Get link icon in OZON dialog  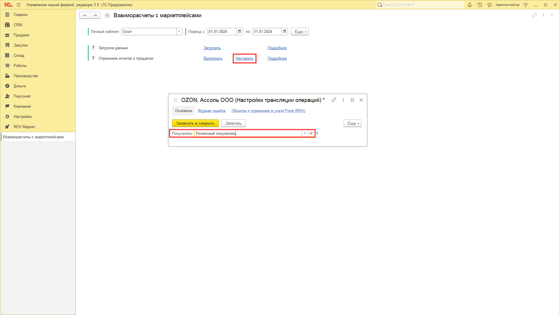coord(334,100)
